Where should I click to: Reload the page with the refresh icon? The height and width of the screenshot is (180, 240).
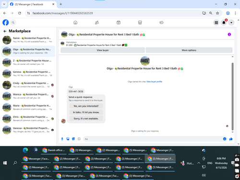(20, 13)
